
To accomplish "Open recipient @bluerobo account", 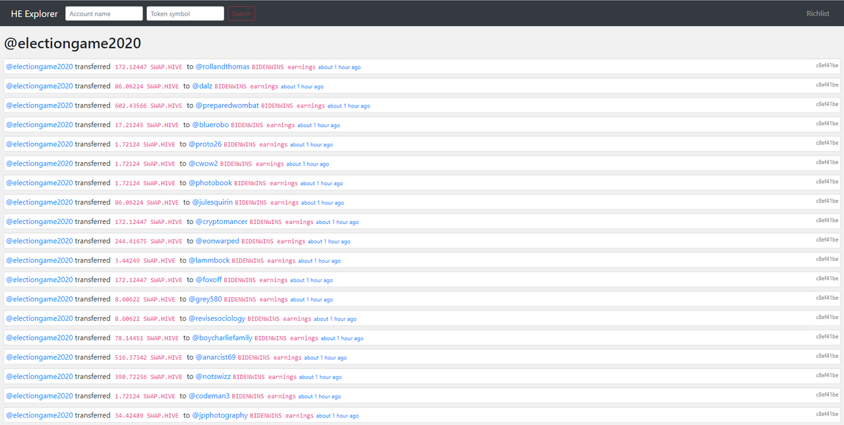I will click(210, 125).
